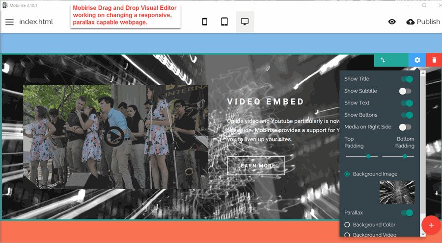Image resolution: width=442 pixels, height=243 pixels.
Task: Play the embedded video
Action: pos(114,137)
